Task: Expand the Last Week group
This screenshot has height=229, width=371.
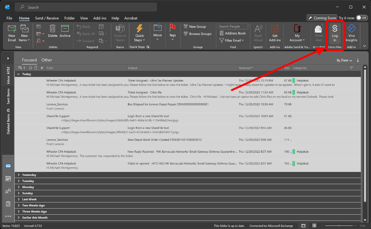Action: 19,199
